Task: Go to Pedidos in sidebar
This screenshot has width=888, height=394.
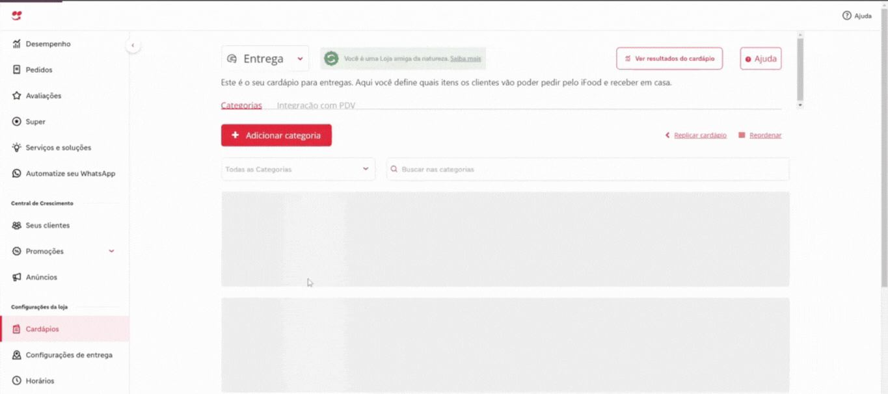Action: 38,70
